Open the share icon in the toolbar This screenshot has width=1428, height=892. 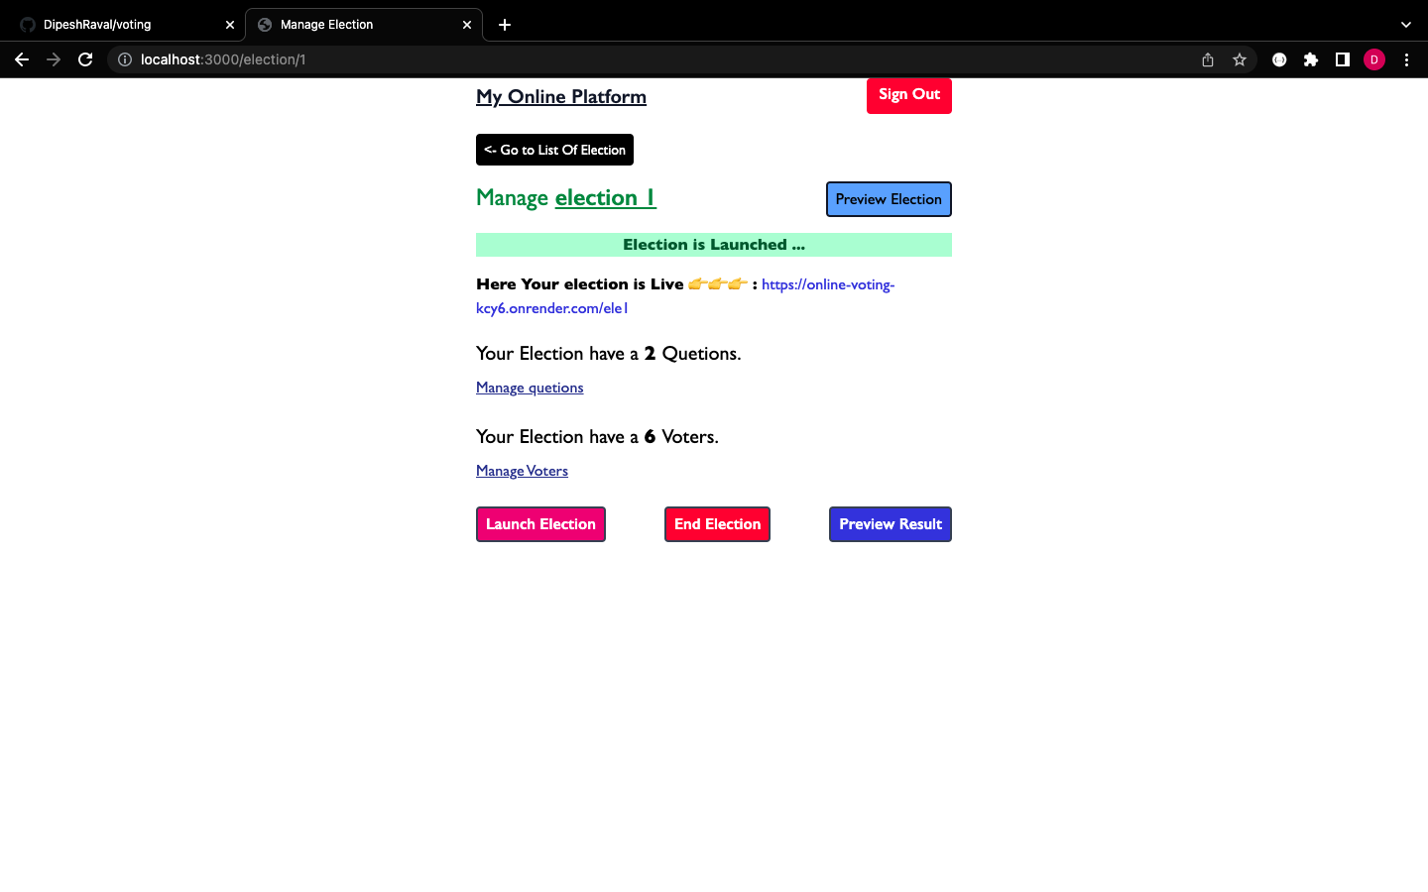click(1207, 59)
